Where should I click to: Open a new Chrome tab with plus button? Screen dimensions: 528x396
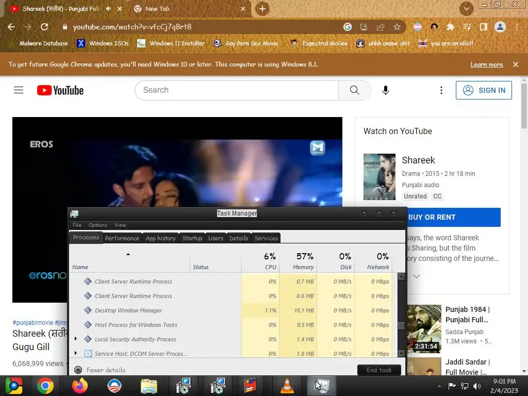pos(262,9)
